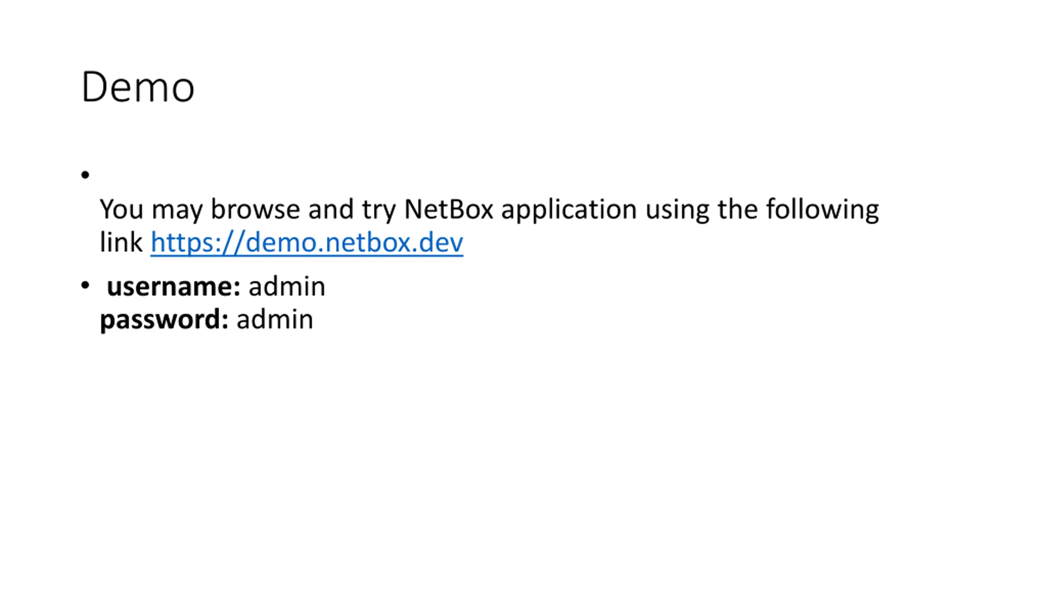
Task: Click the word browse in the sentence
Action: 255,209
